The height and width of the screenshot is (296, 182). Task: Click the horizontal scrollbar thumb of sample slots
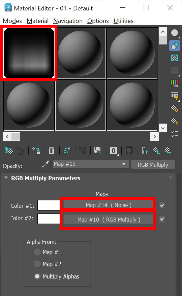pos(16,136)
